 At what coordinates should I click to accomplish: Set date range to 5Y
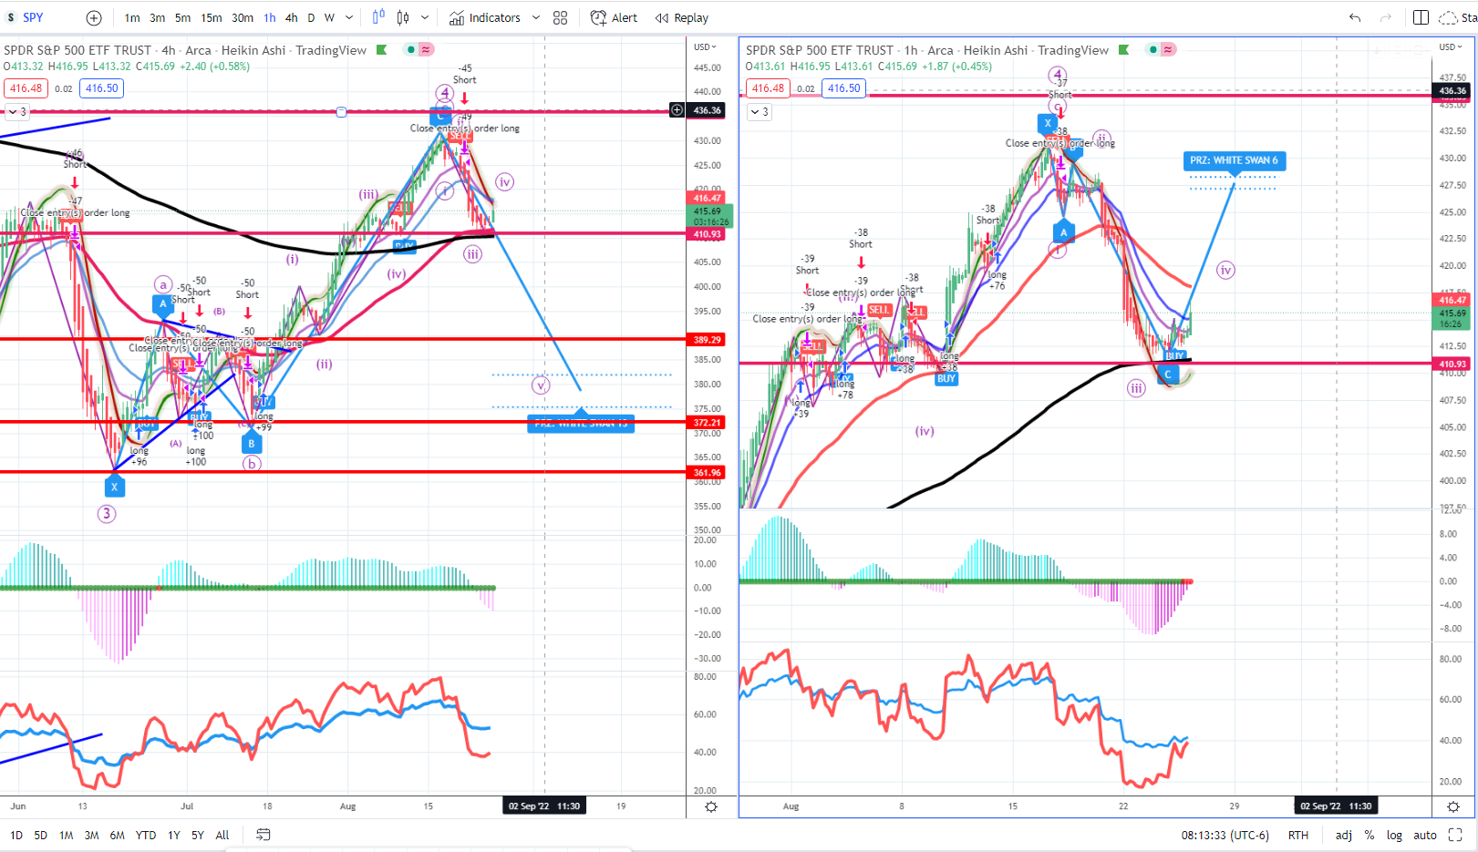coord(198,835)
